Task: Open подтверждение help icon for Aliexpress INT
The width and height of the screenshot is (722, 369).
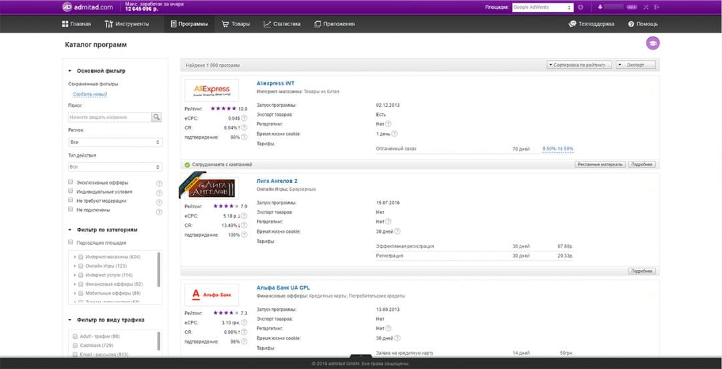Action: click(244, 137)
